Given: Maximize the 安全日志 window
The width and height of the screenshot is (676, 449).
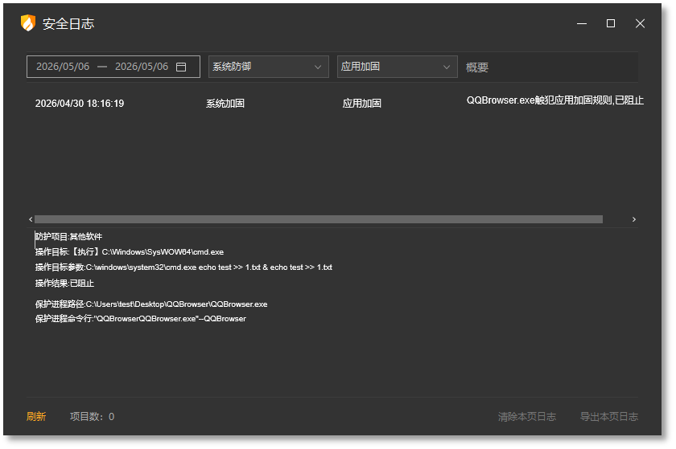Looking at the screenshot, I should [x=611, y=23].
